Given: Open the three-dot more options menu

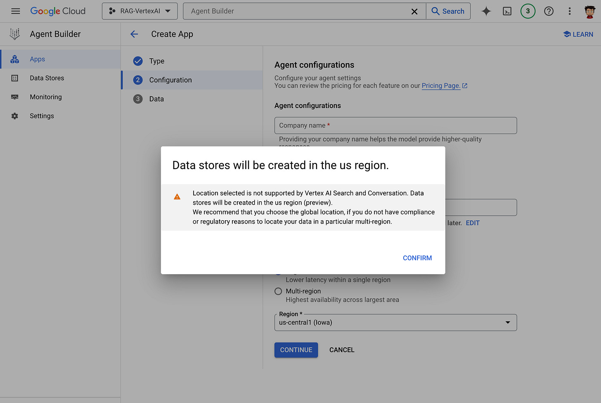Looking at the screenshot, I should click(x=570, y=11).
